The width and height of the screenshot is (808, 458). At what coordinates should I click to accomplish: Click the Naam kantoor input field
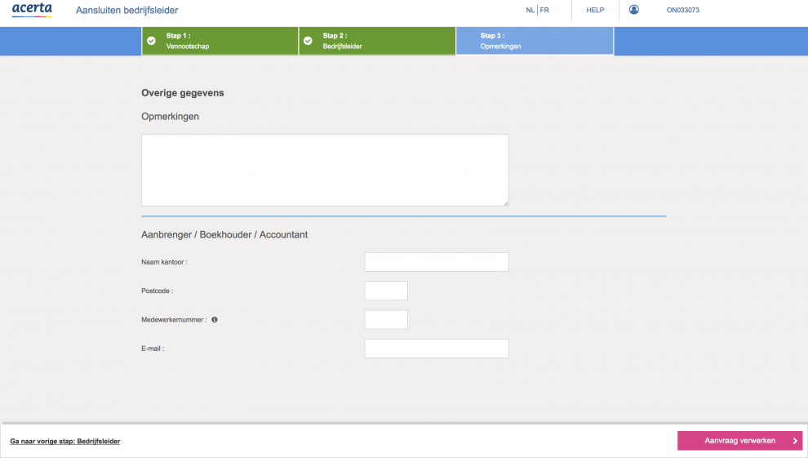(x=437, y=262)
